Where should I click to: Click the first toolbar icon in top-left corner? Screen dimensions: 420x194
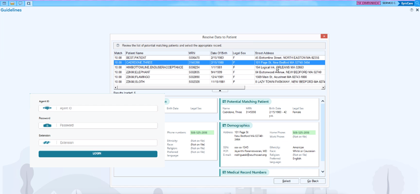(x=4, y=3)
